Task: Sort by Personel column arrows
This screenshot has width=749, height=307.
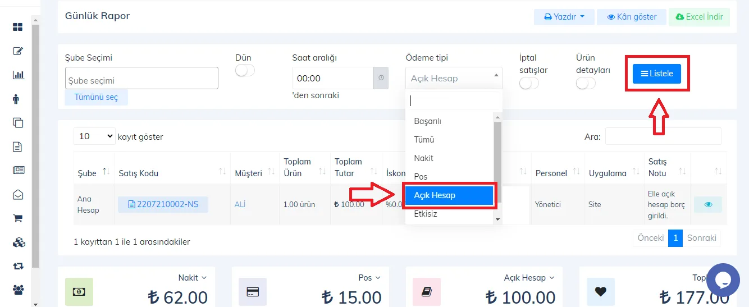Action: pos(576,172)
